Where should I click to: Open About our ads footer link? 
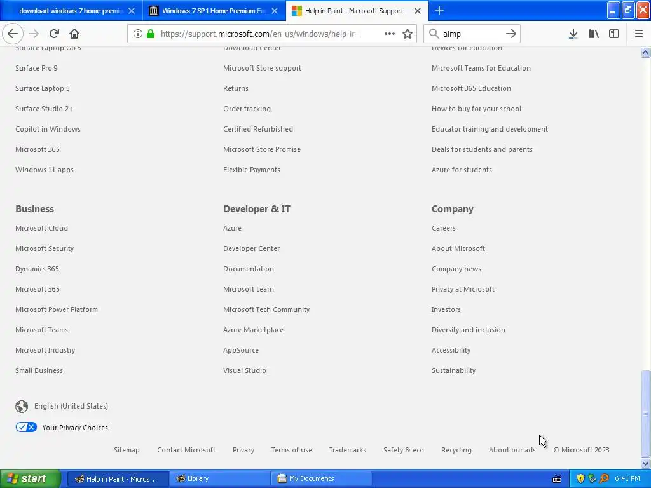[512, 450]
